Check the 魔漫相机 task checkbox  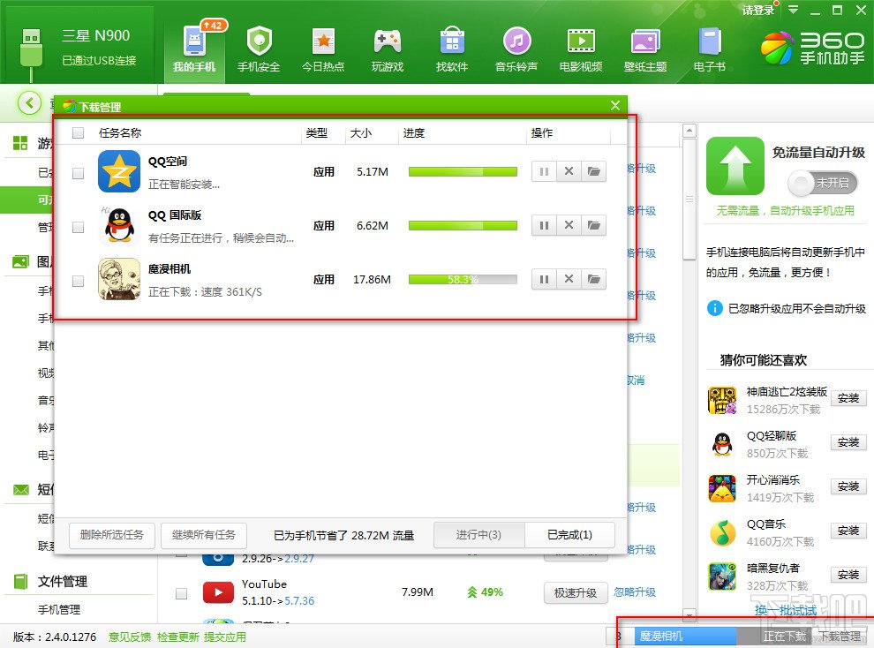click(x=78, y=281)
